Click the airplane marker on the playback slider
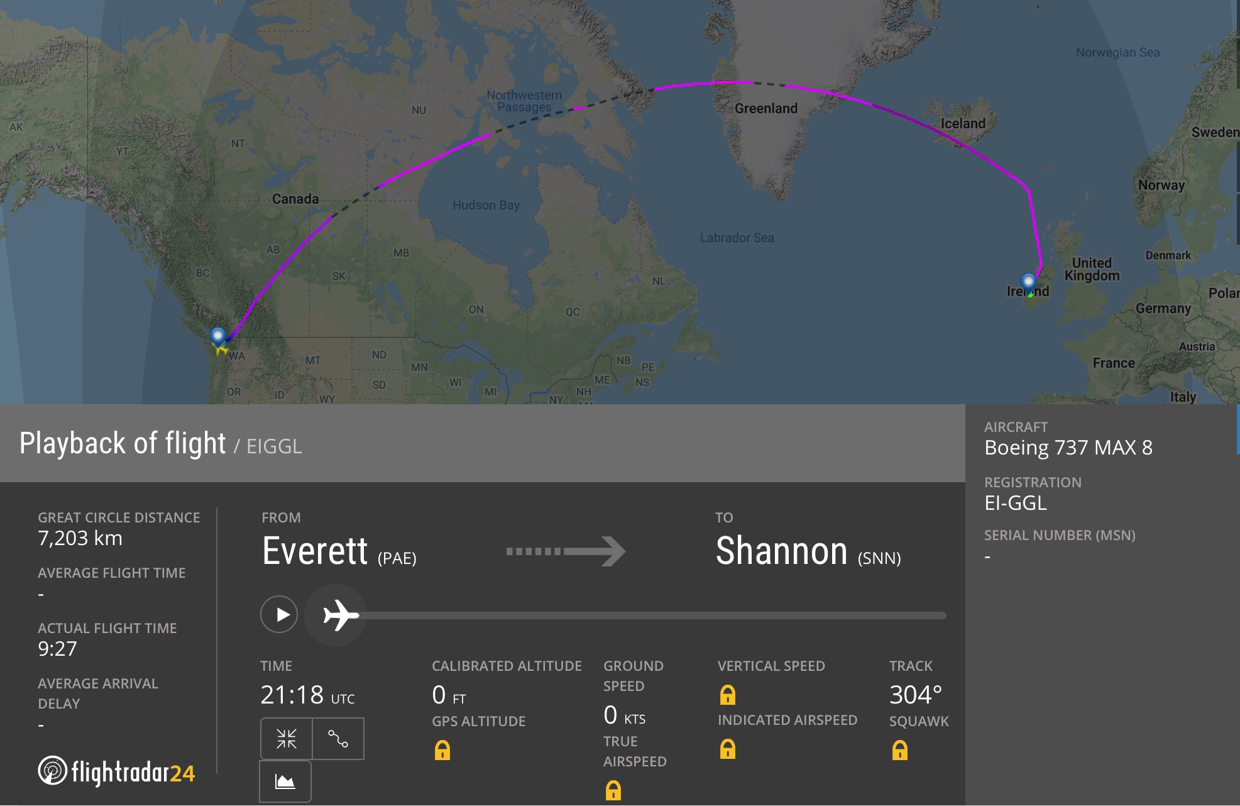The image size is (1240, 806). coord(340,615)
